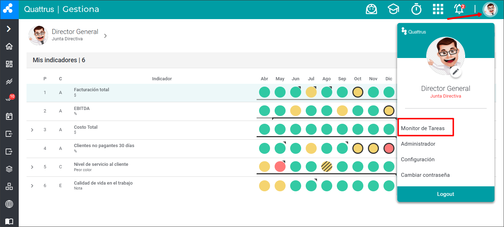Expand Nivel de servicio al cliente row
Image resolution: width=504 pixels, height=227 pixels.
32,167
